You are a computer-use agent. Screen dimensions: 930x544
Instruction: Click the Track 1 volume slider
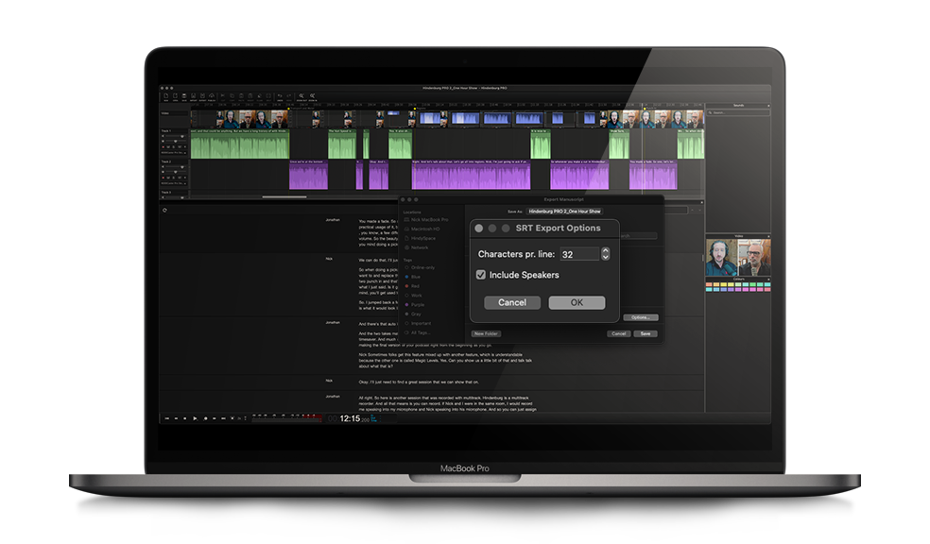point(176,136)
